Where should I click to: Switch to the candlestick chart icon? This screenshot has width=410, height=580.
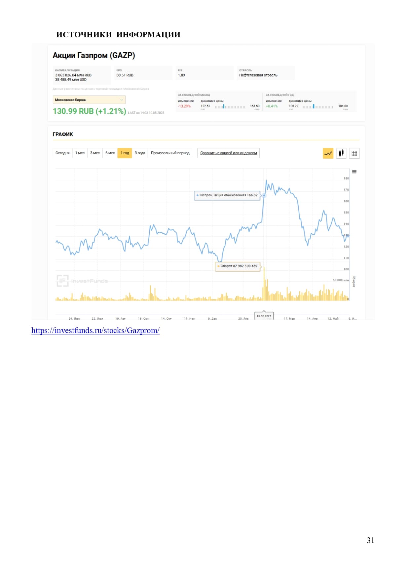341,153
